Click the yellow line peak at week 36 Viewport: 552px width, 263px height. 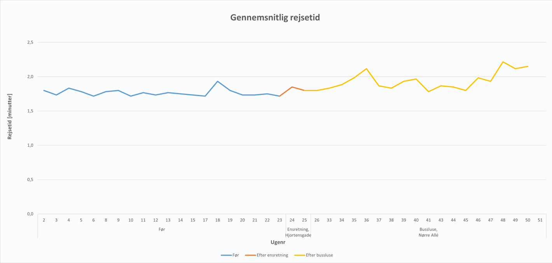[366, 69]
